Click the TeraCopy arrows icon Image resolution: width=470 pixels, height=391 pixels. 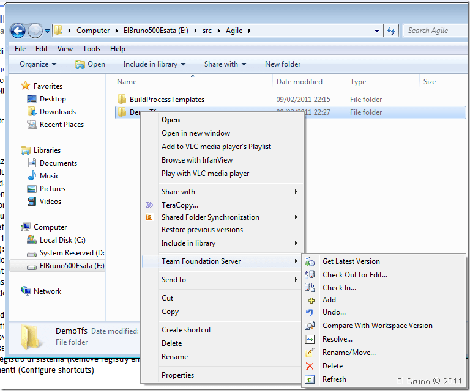(x=149, y=205)
